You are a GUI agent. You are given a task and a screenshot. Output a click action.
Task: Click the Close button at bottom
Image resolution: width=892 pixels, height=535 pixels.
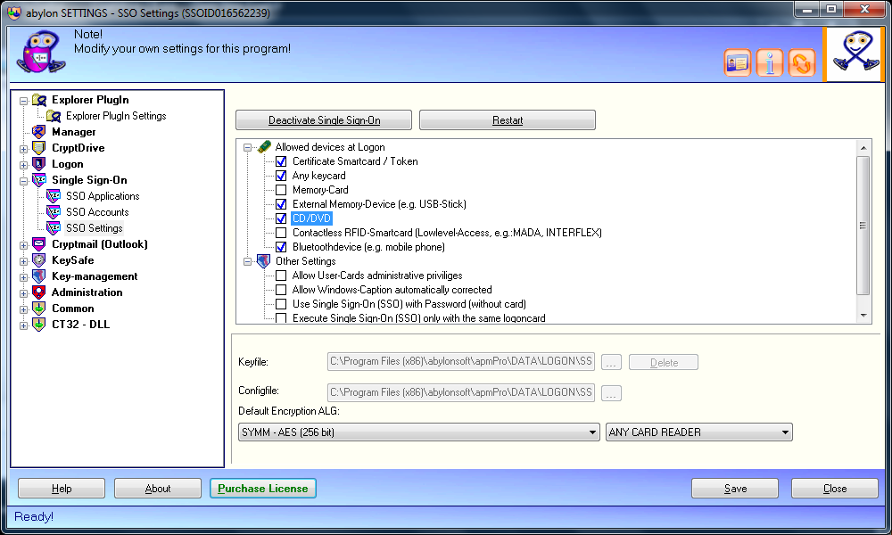(835, 489)
